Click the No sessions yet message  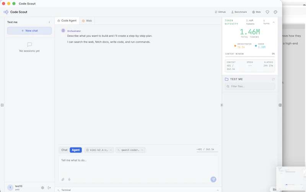pyautogui.click(x=29, y=51)
